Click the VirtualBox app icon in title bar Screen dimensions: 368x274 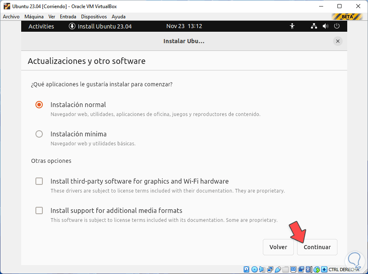pyautogui.click(x=7, y=7)
